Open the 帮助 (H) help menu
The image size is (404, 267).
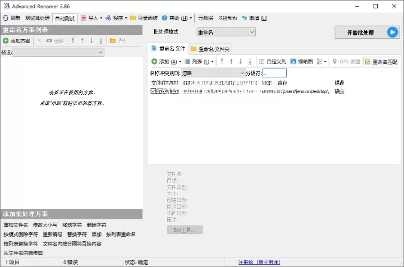[177, 18]
